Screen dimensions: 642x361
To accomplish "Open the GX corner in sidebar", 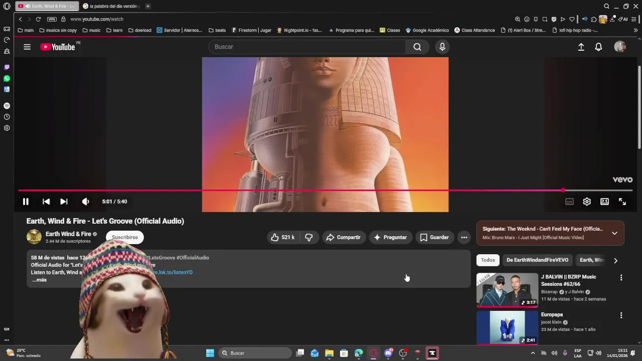I will pos(7,329).
